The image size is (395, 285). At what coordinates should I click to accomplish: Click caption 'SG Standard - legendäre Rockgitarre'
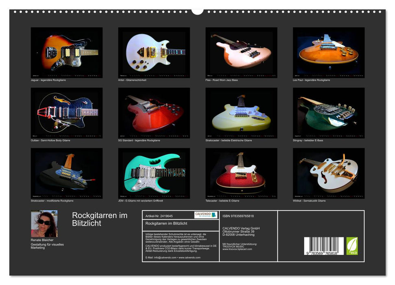point(139,140)
